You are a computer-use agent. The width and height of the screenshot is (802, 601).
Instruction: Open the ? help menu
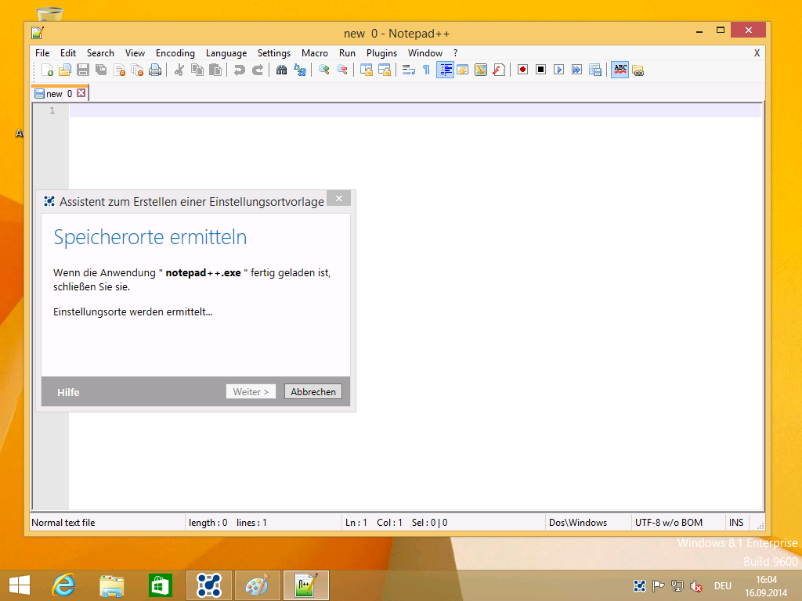tap(455, 53)
